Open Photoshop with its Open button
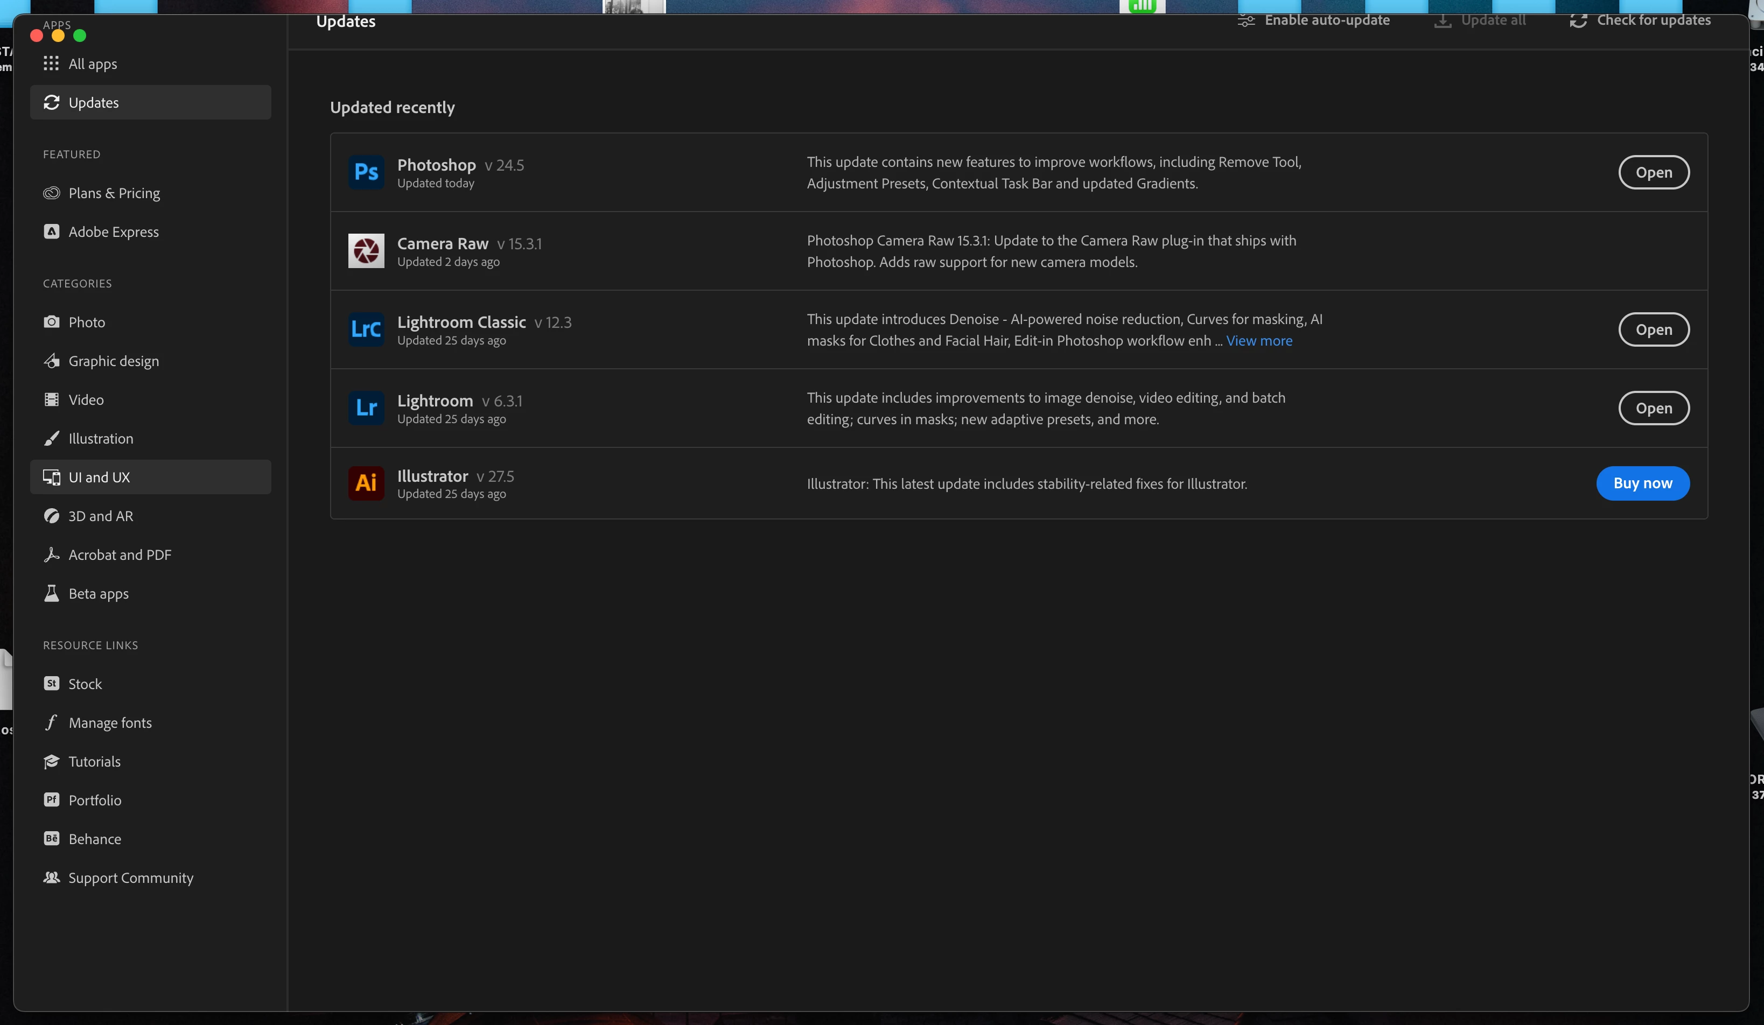The image size is (1764, 1025). 1653,172
